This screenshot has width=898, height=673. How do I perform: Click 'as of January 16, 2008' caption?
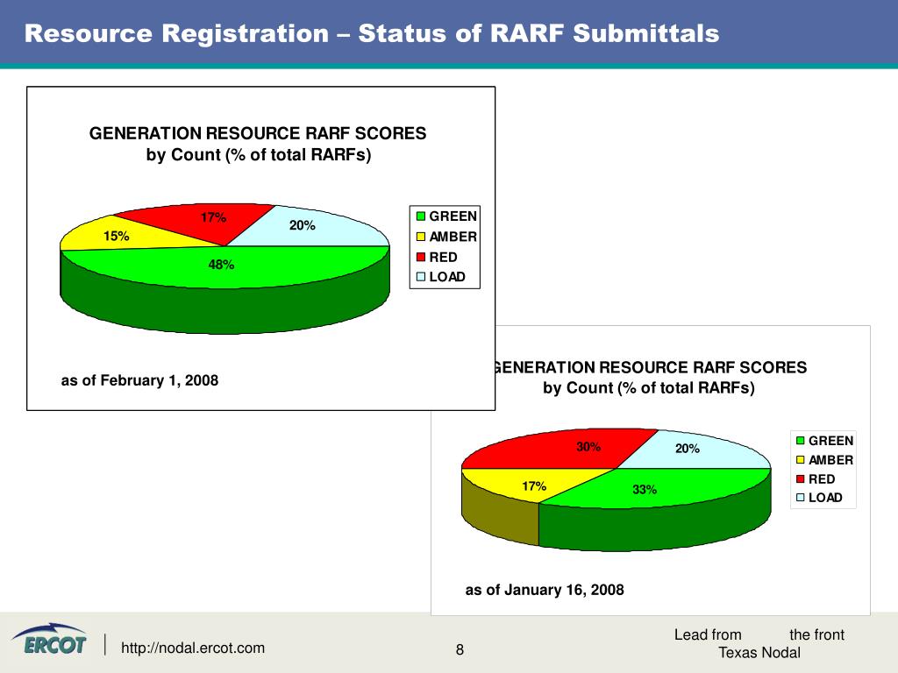pos(545,590)
